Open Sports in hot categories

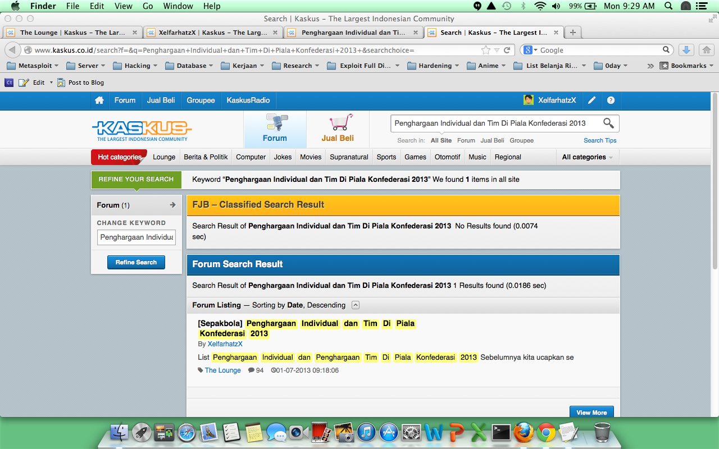pyautogui.click(x=386, y=157)
